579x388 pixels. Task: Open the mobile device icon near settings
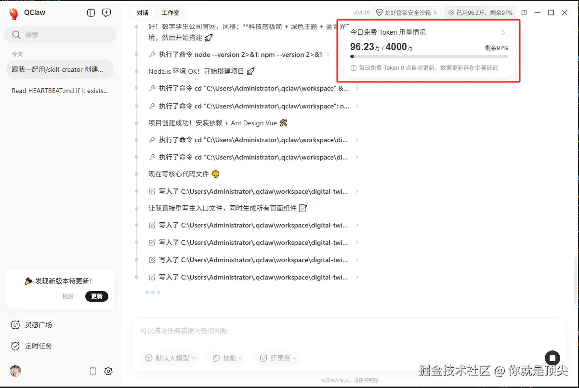pyautogui.click(x=92, y=371)
